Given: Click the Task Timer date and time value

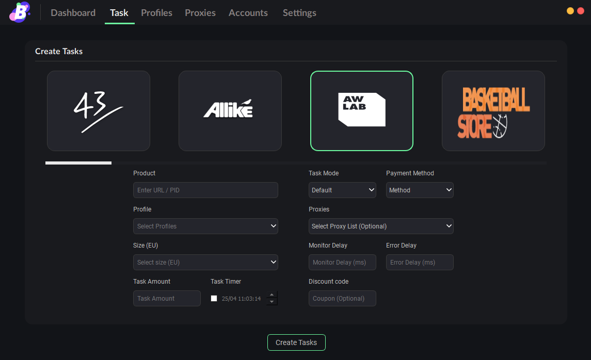Looking at the screenshot, I should click(241, 299).
